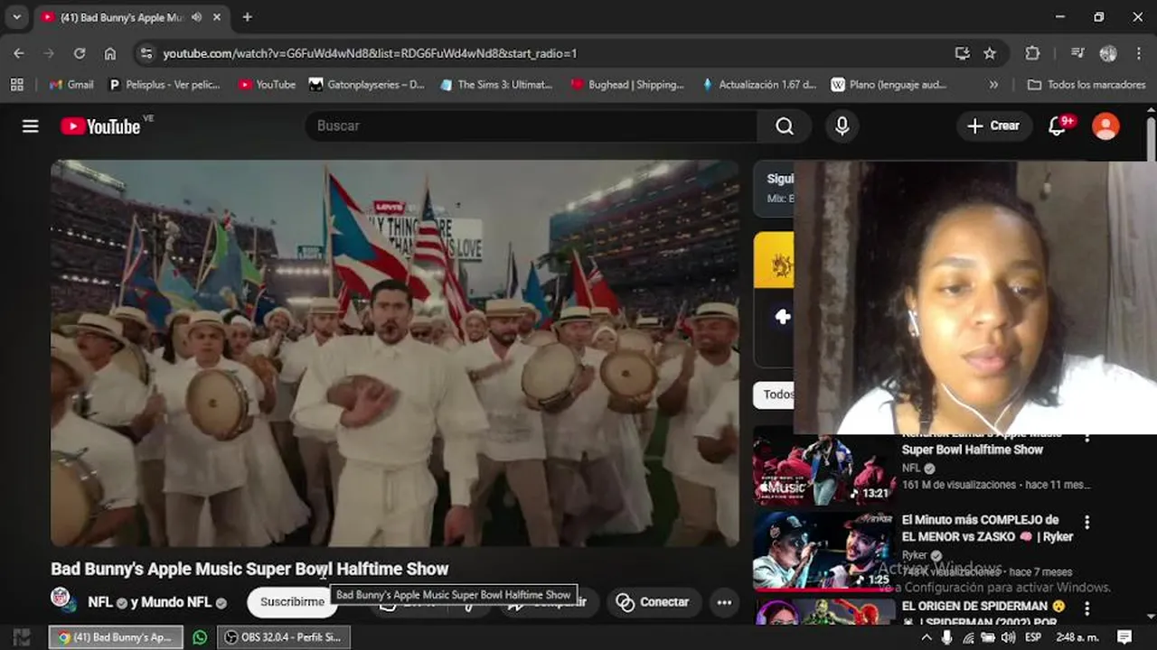Expand the hidden bookmarks chevron
The image size is (1157, 650).
point(993,85)
